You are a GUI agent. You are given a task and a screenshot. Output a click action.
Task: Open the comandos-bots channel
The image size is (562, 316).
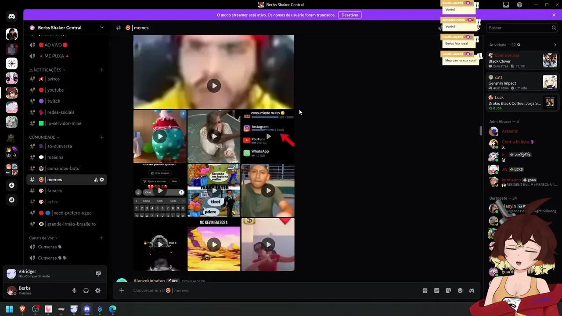[67, 169]
